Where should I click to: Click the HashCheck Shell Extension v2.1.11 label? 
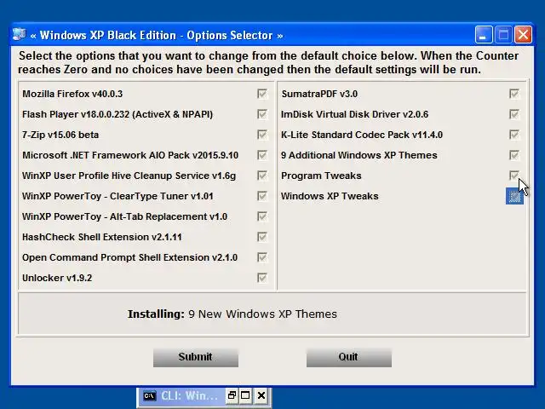[102, 237]
